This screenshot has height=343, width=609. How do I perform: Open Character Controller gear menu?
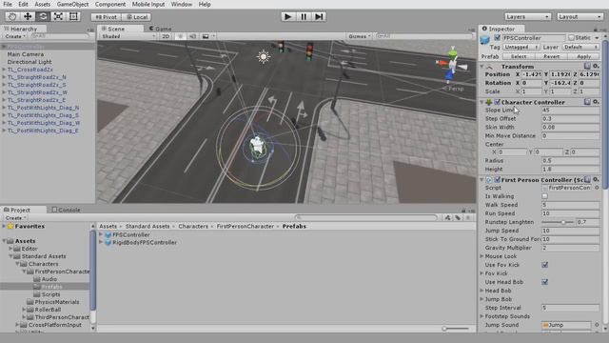596,102
